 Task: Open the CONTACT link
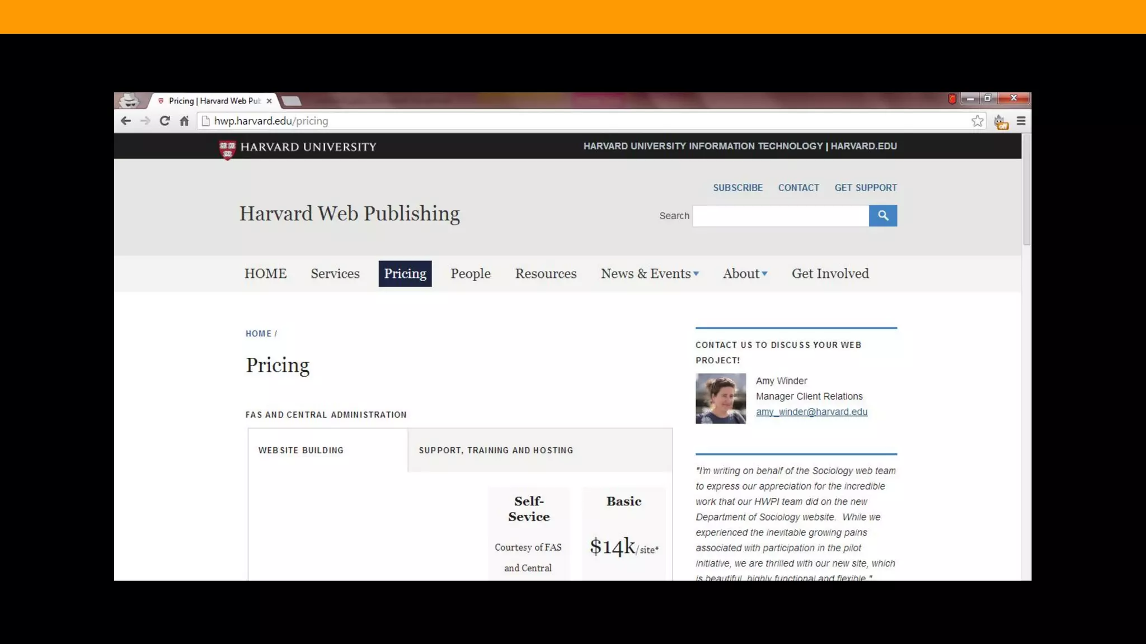click(x=799, y=188)
